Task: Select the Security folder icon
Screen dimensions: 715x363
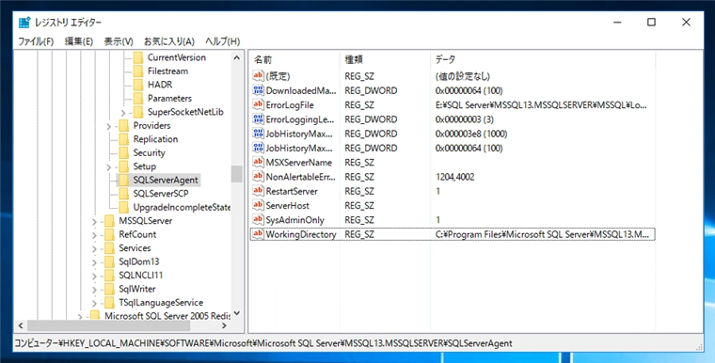Action: click(123, 153)
